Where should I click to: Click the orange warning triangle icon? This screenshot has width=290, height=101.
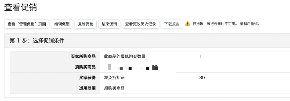pos(187,24)
